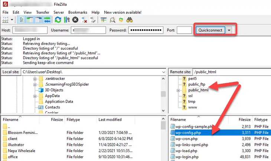Image resolution: width=271 pixels, height=161 pixels.
Task: Click the Quickconnect button
Action: tap(210, 30)
